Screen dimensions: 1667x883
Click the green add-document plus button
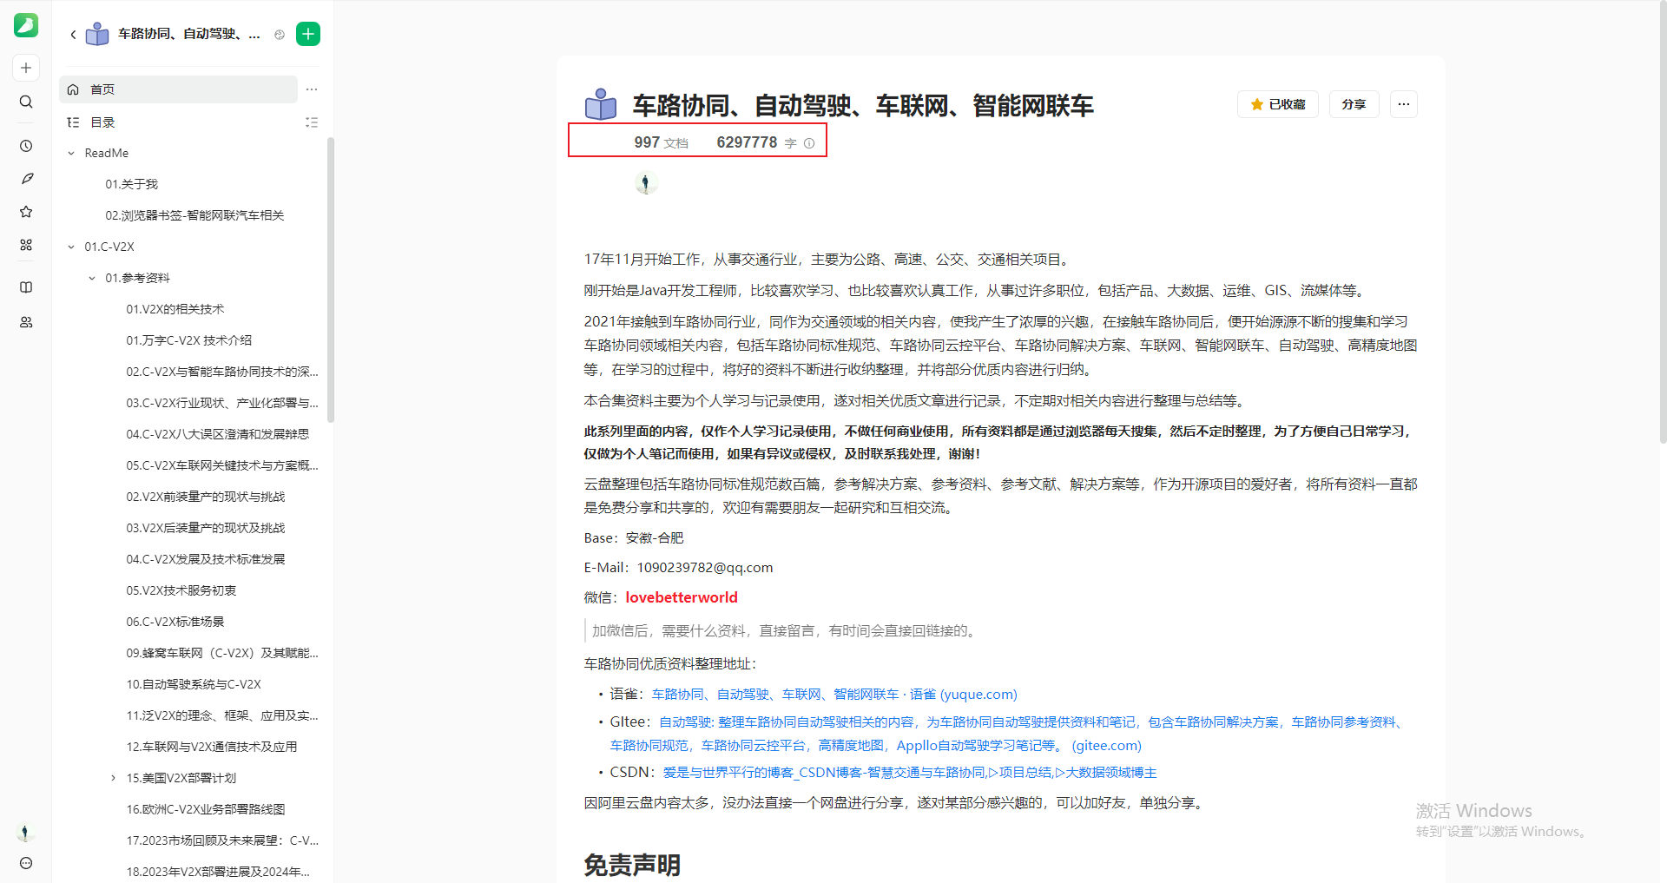coord(308,34)
